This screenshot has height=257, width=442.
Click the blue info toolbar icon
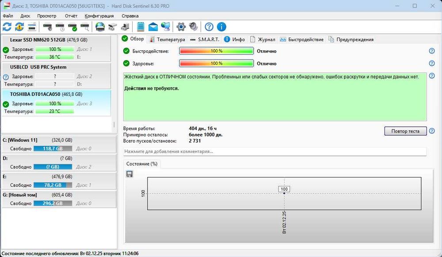221,27
